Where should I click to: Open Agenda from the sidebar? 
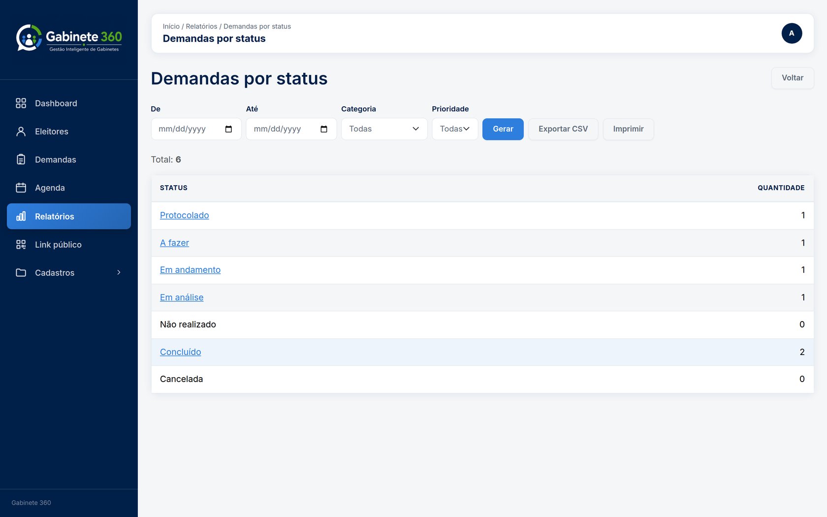(x=69, y=188)
